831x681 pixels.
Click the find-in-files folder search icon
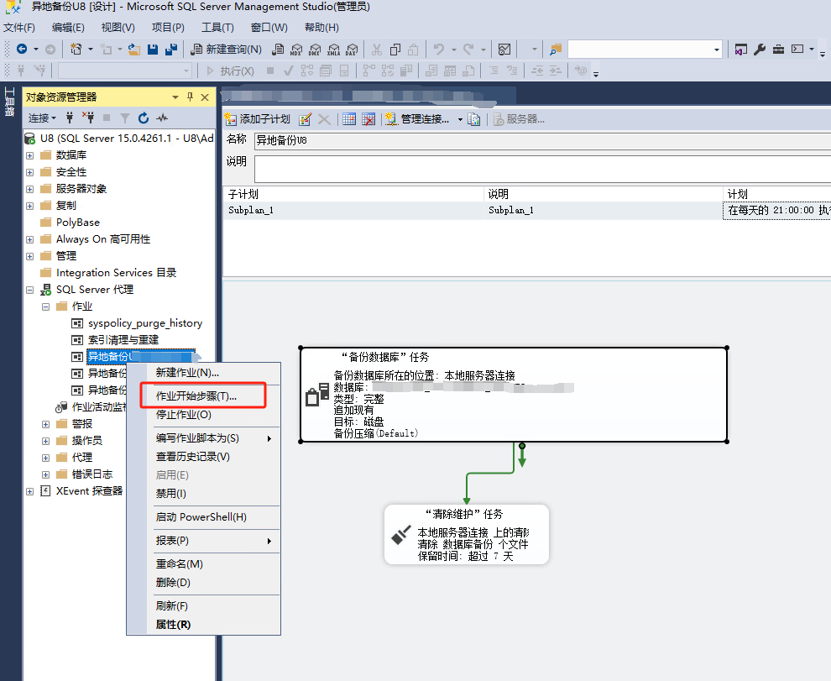[556, 50]
